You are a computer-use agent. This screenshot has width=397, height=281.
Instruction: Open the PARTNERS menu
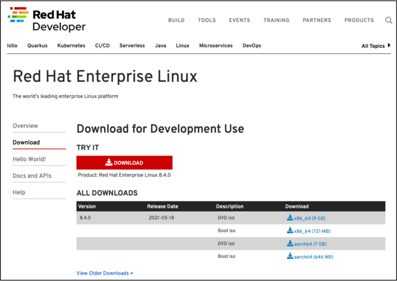click(317, 20)
